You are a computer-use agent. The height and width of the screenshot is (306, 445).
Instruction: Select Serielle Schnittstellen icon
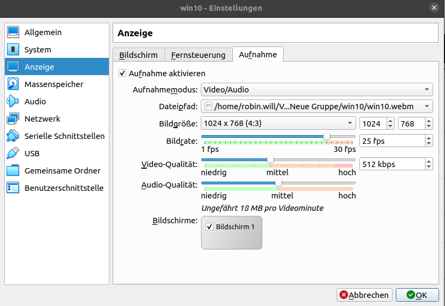[x=13, y=136]
